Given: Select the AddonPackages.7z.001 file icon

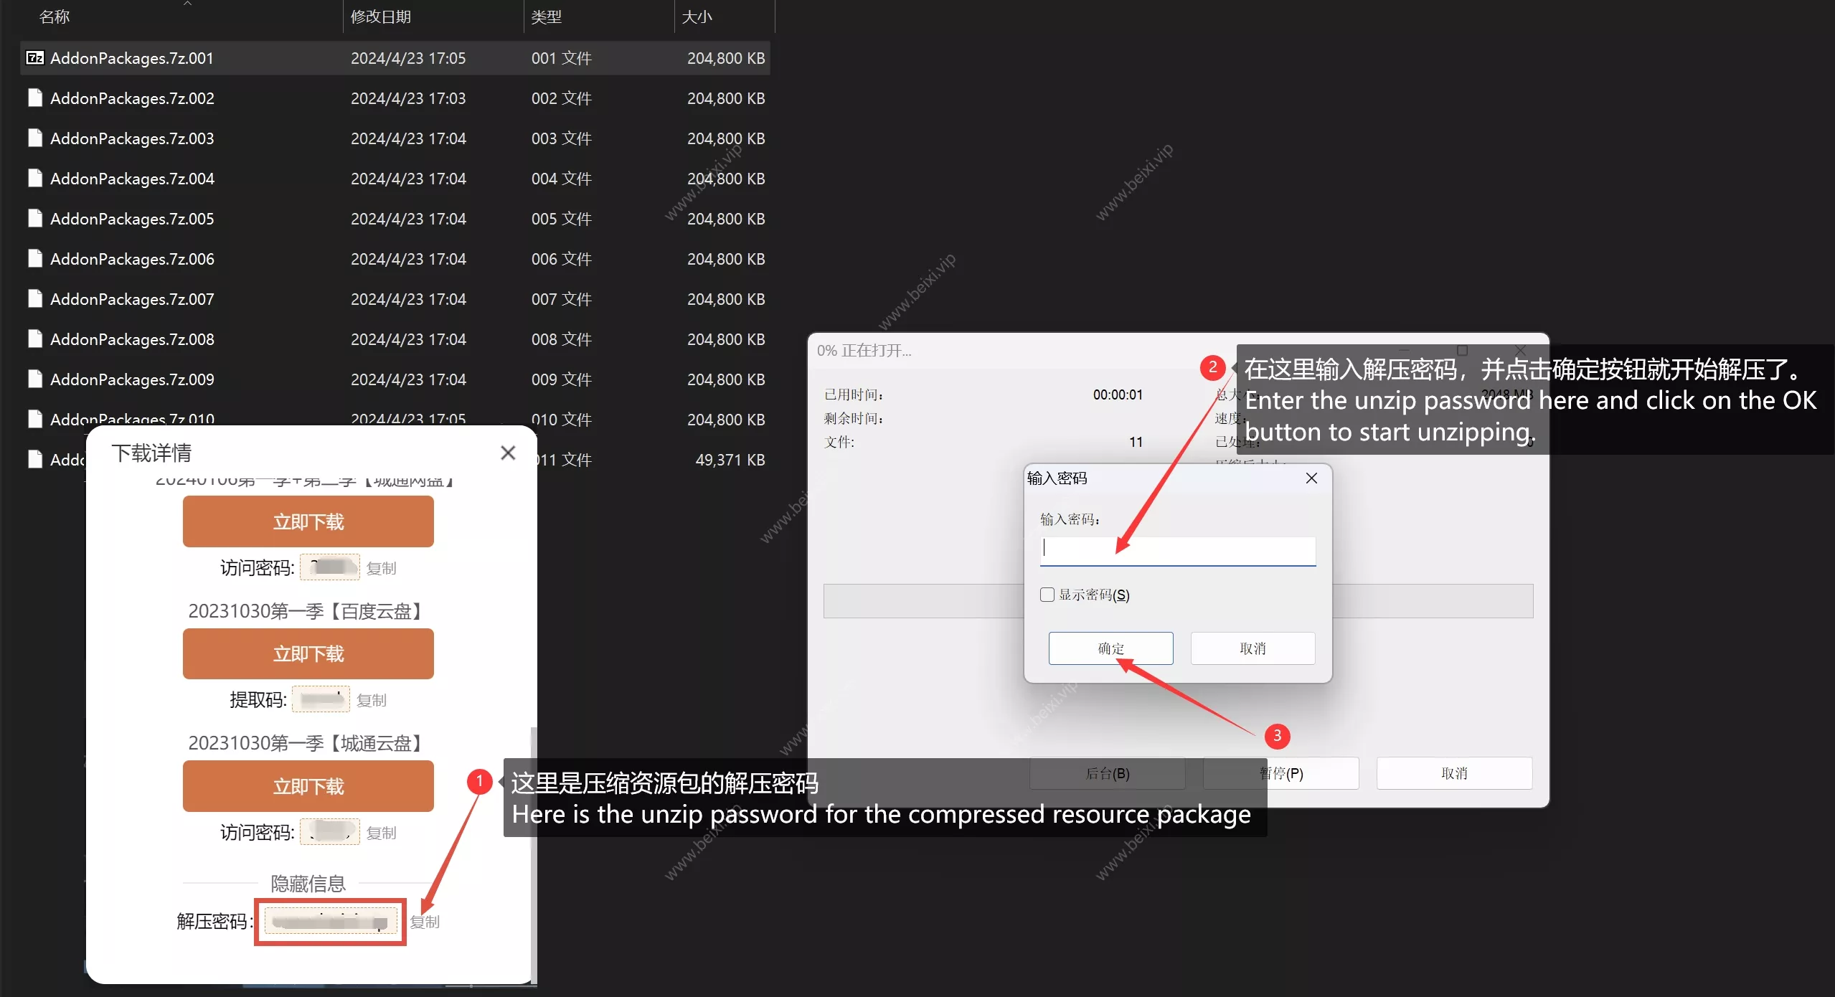Looking at the screenshot, I should point(35,58).
